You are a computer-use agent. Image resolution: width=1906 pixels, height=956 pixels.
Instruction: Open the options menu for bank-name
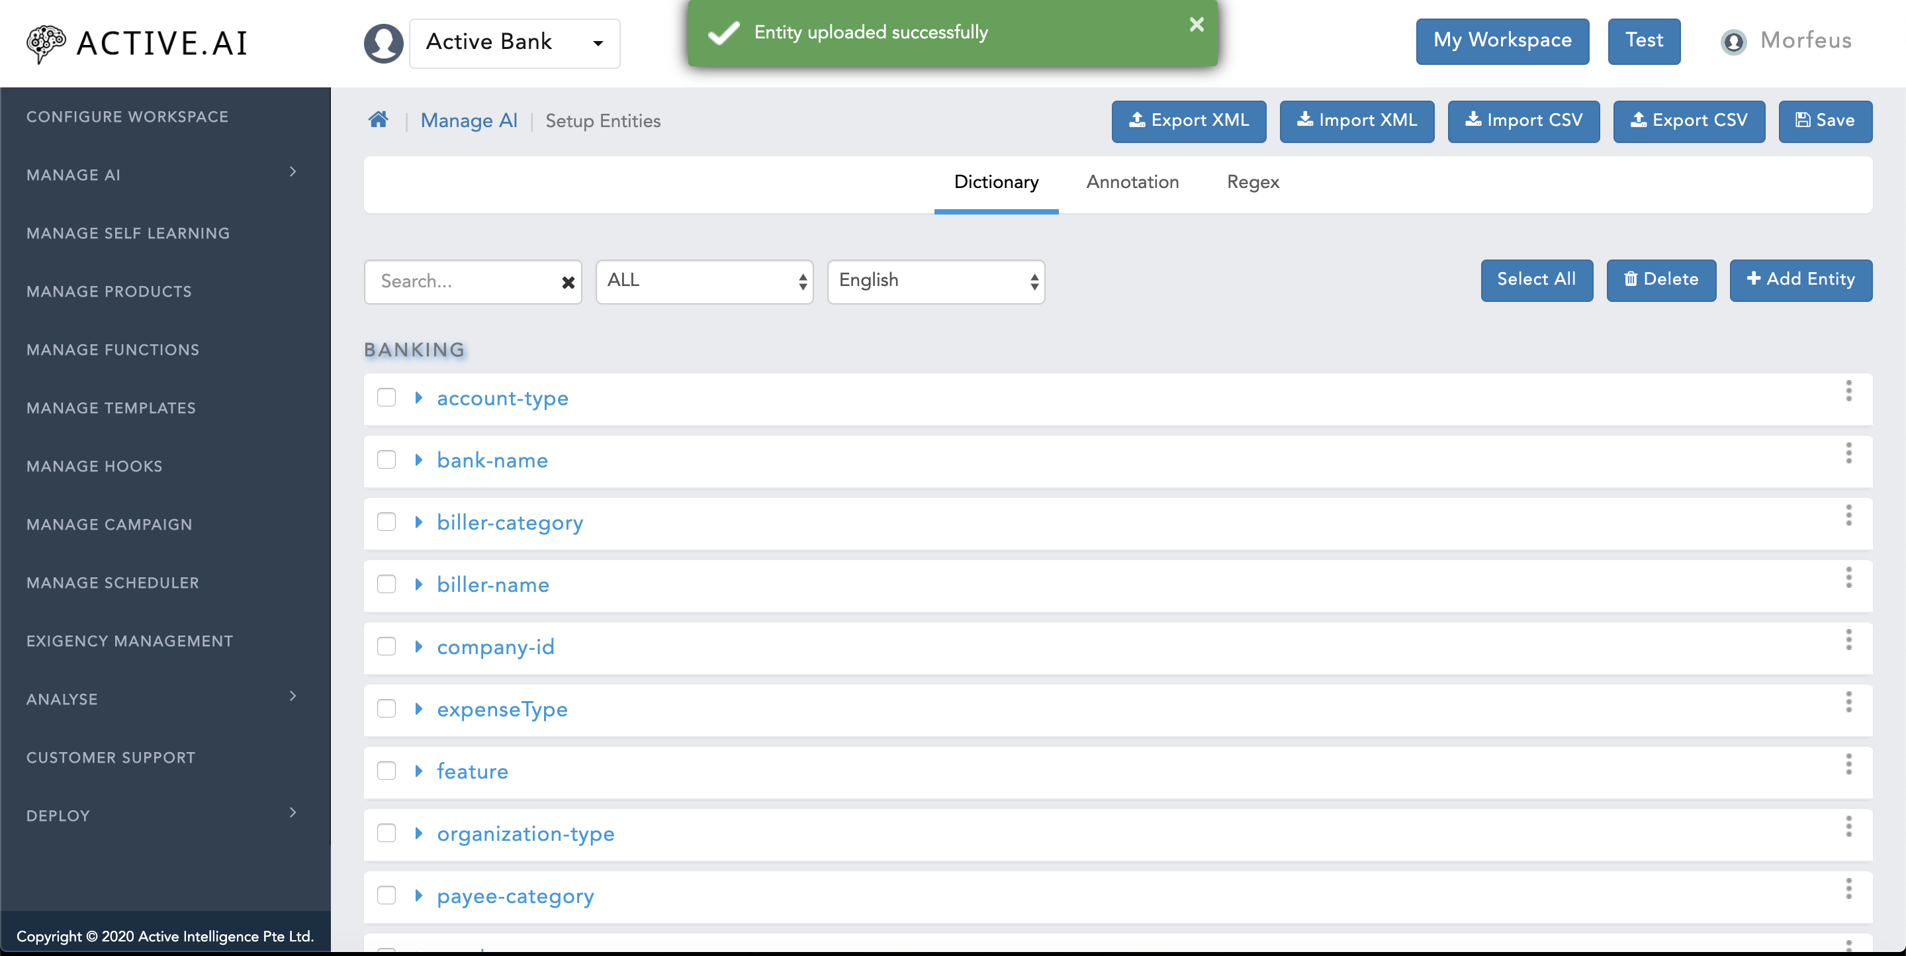coord(1848,453)
